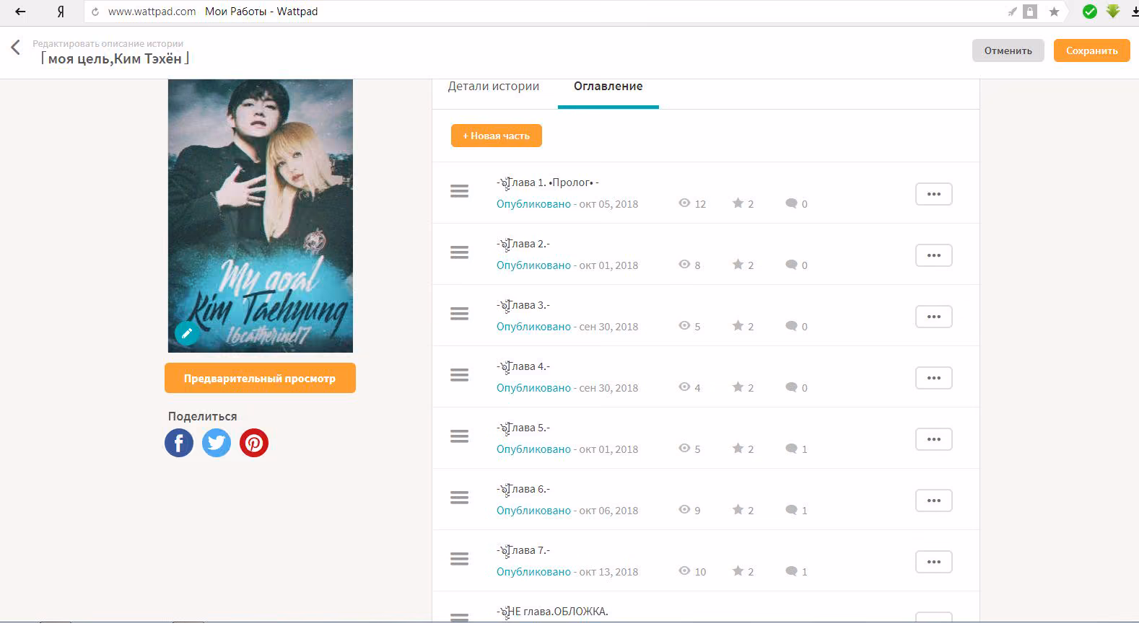The height and width of the screenshot is (626, 1139).
Task: Open the options menu for Глава 3
Action: click(x=934, y=317)
